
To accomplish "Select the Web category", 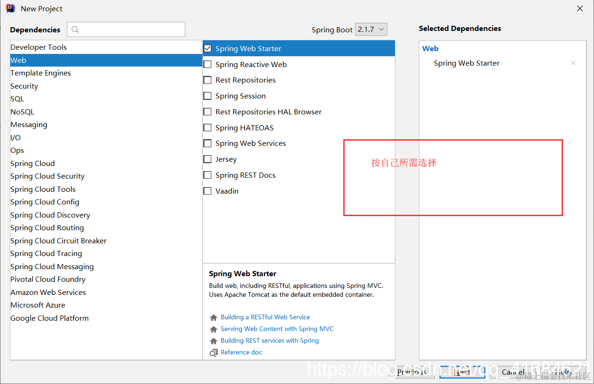I will [x=106, y=60].
